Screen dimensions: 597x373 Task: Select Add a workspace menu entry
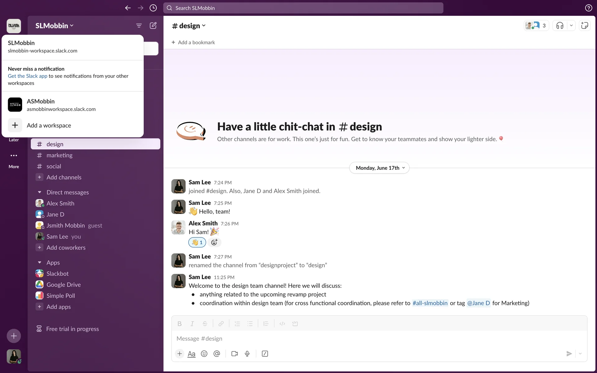click(x=49, y=125)
